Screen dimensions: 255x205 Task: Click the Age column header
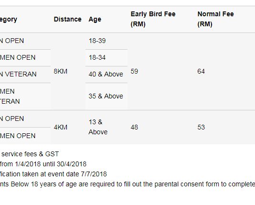click(x=95, y=20)
